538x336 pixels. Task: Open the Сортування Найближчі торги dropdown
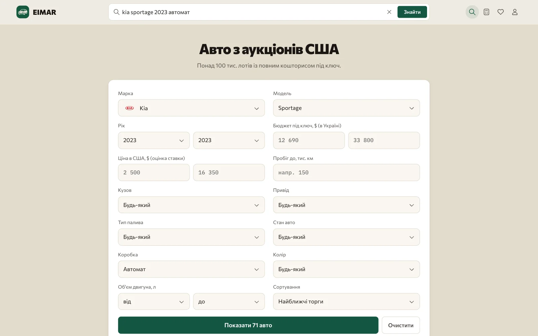click(x=346, y=302)
